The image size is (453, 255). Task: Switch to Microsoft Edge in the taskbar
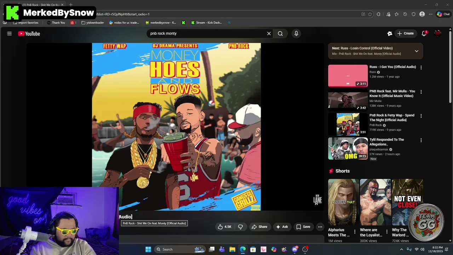242,249
